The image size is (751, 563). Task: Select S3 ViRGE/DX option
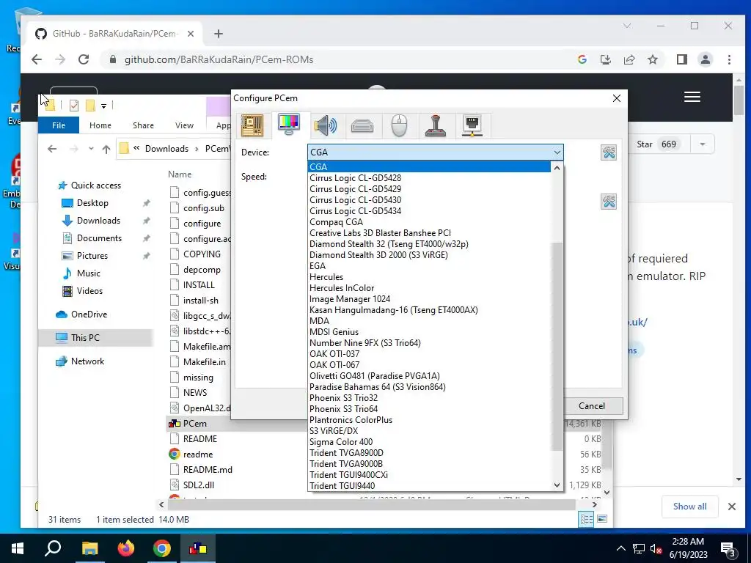[429, 431]
